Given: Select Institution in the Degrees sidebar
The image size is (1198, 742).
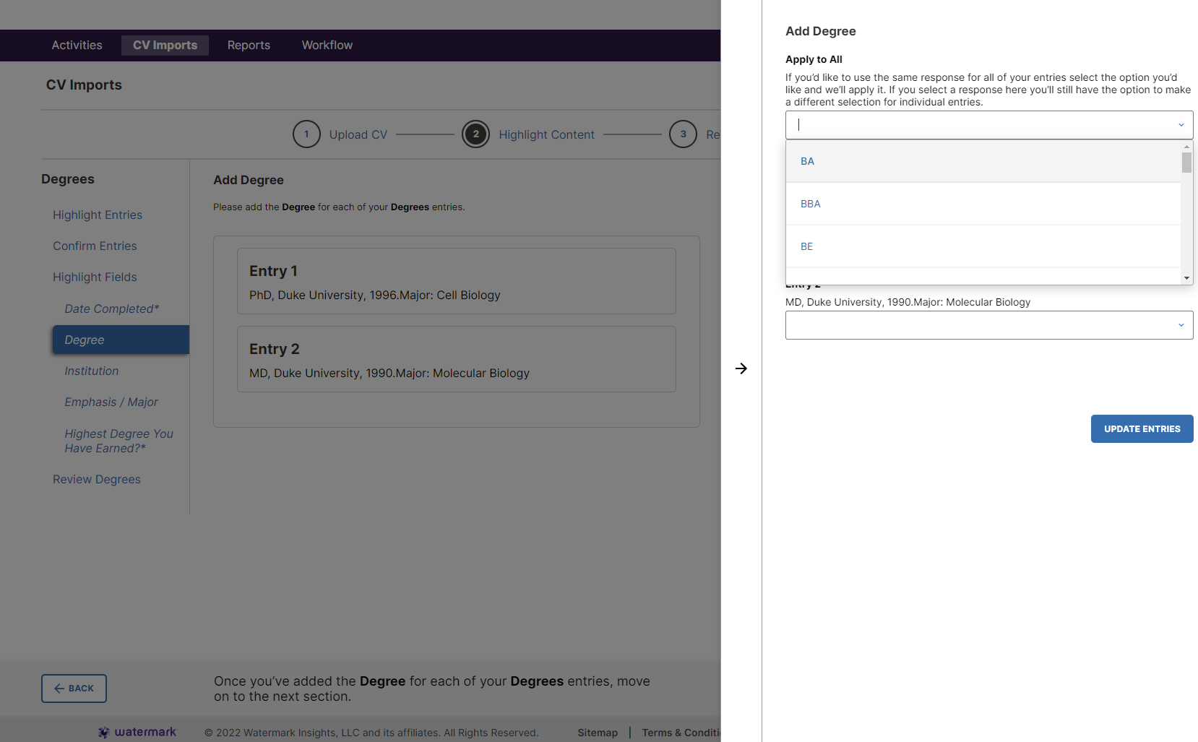Looking at the screenshot, I should (x=91, y=371).
